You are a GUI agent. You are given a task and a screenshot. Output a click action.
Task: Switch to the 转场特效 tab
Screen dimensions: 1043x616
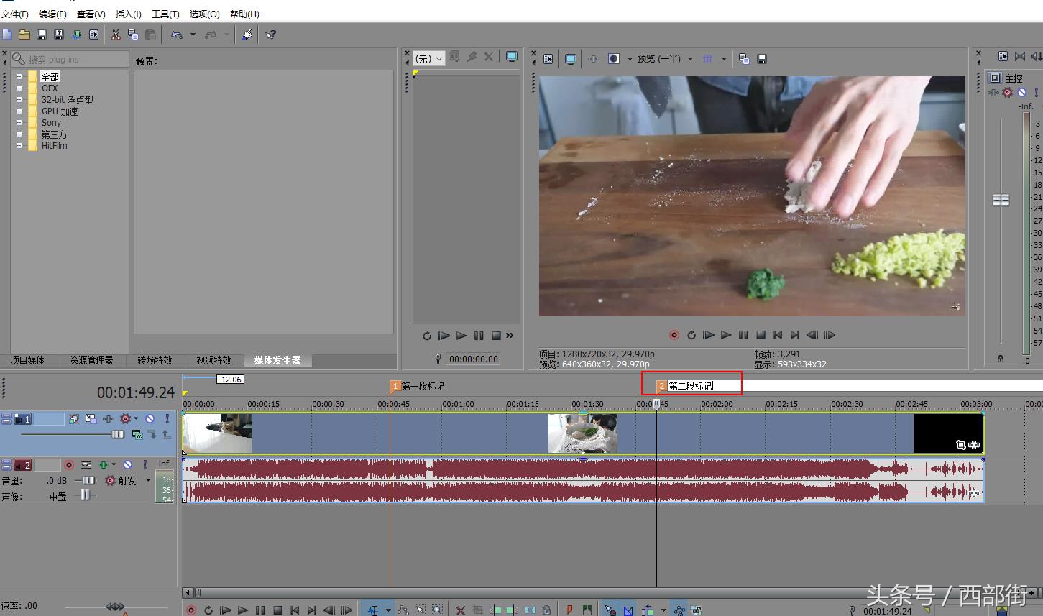pyautogui.click(x=155, y=360)
